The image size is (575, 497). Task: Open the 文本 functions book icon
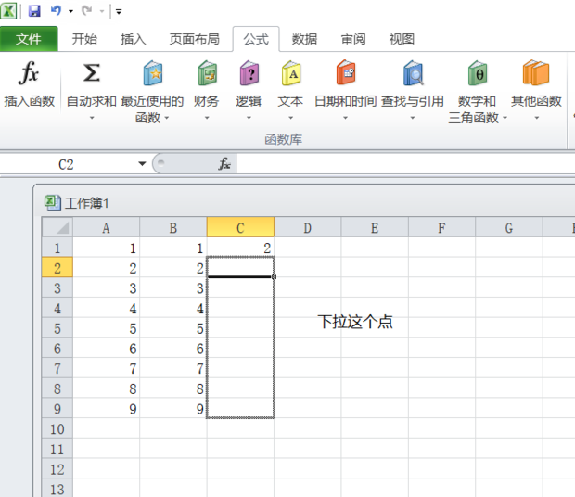[291, 73]
